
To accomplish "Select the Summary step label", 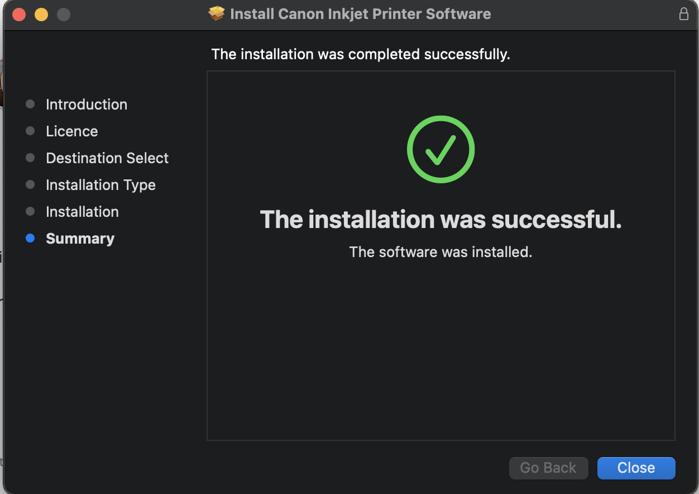I will coord(80,239).
